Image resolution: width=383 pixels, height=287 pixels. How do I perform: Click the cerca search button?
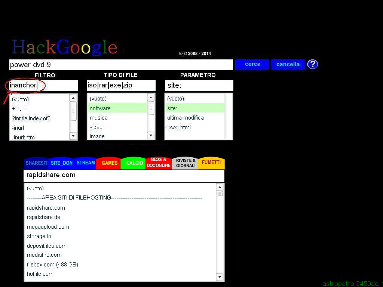coord(252,64)
